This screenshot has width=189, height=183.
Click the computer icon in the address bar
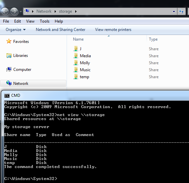[x=27, y=11]
